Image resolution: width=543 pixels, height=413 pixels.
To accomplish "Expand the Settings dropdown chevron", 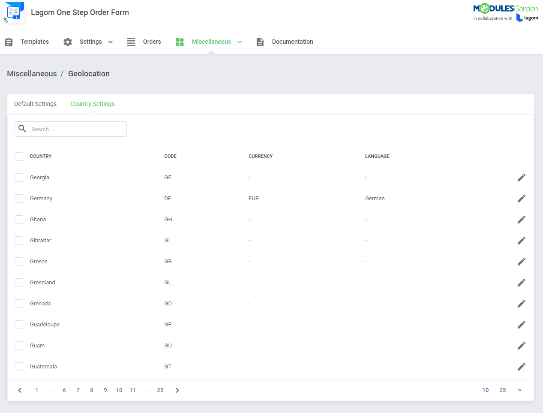I will pos(111,42).
